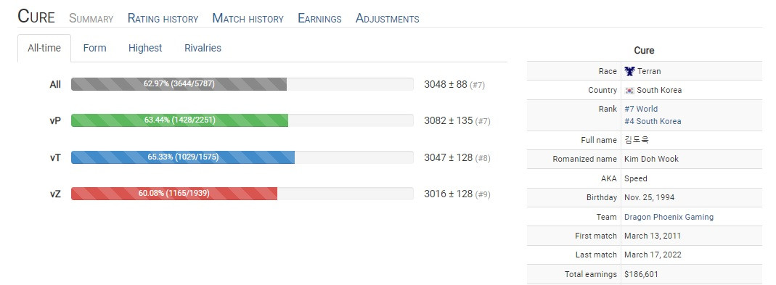
Task: Open the Rating history page
Action: [163, 19]
